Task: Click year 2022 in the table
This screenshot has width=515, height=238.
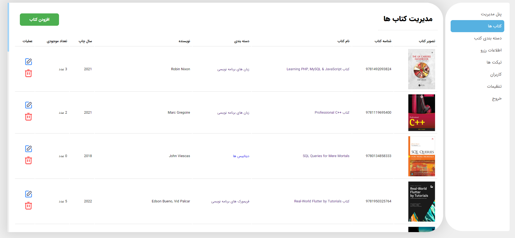Action: tap(88, 201)
